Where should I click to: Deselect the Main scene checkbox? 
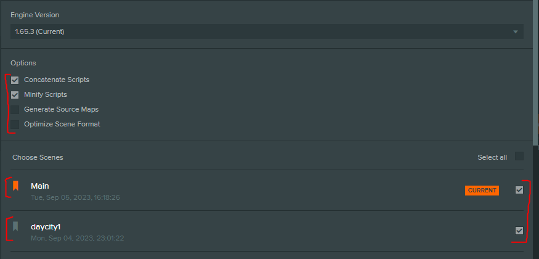(519, 190)
